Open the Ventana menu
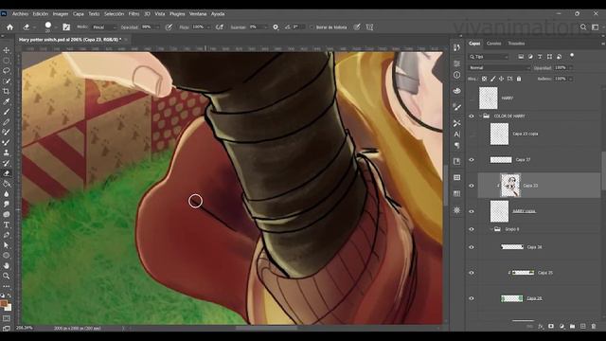 click(x=198, y=13)
